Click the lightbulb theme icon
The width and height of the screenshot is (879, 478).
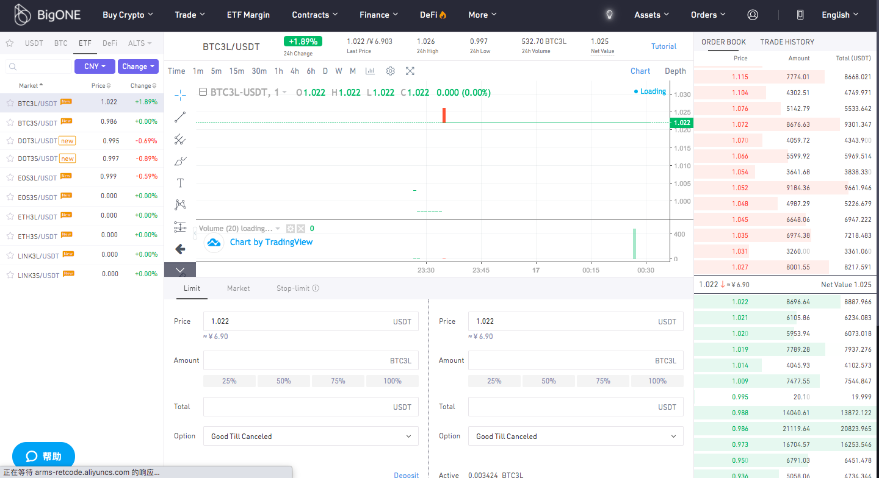click(x=609, y=15)
